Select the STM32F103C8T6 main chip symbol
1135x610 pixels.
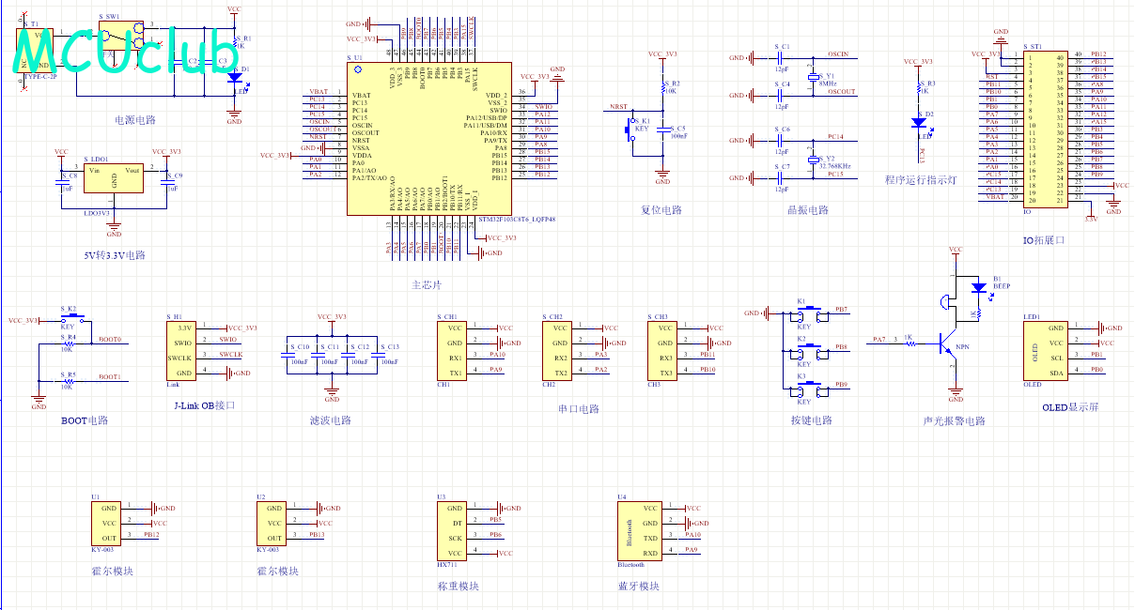pyautogui.click(x=430, y=140)
